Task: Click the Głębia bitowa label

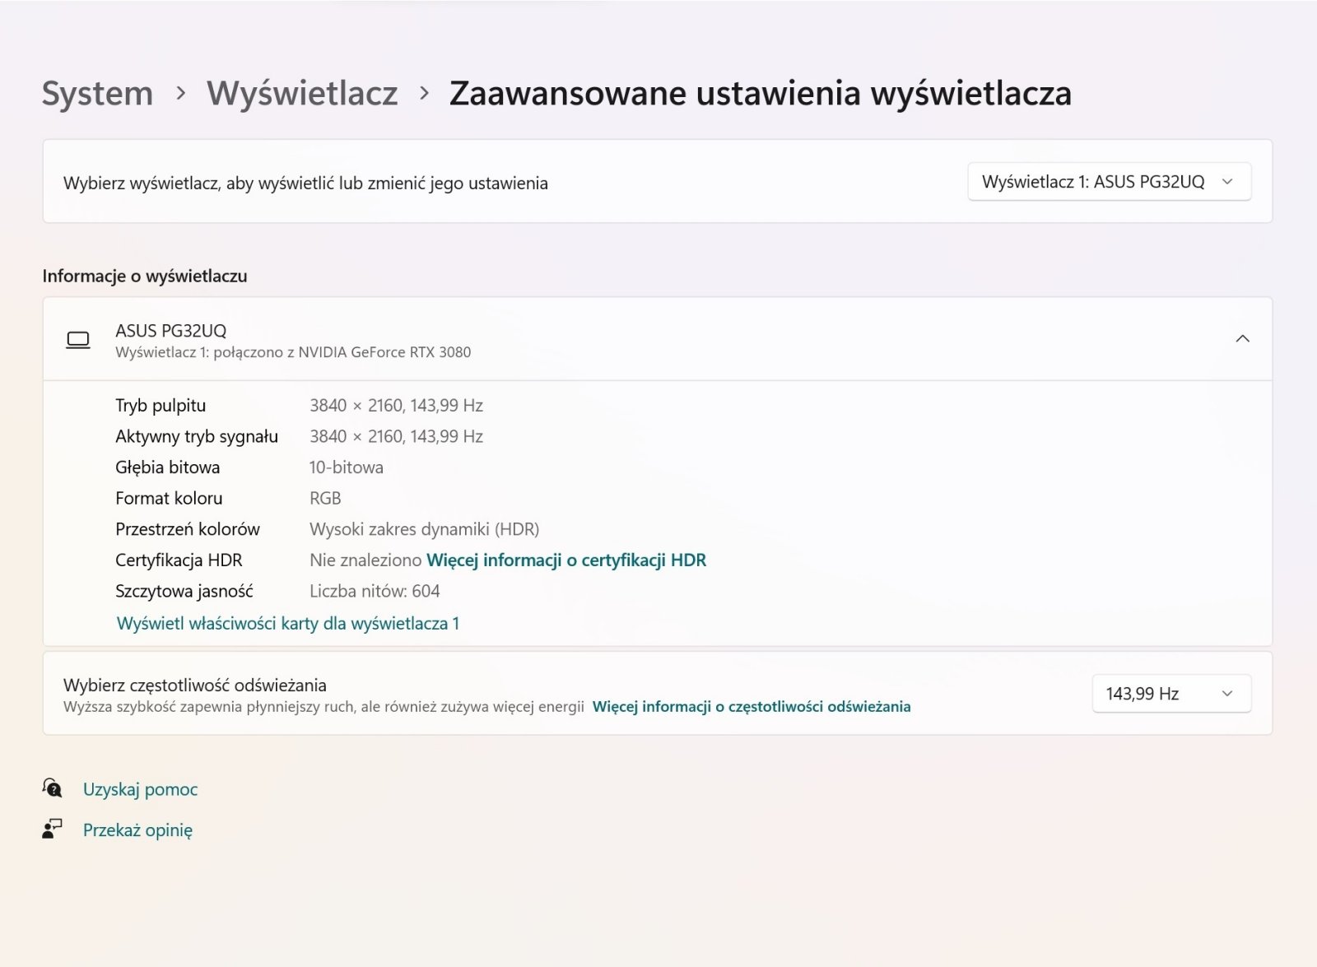Action: coord(168,467)
